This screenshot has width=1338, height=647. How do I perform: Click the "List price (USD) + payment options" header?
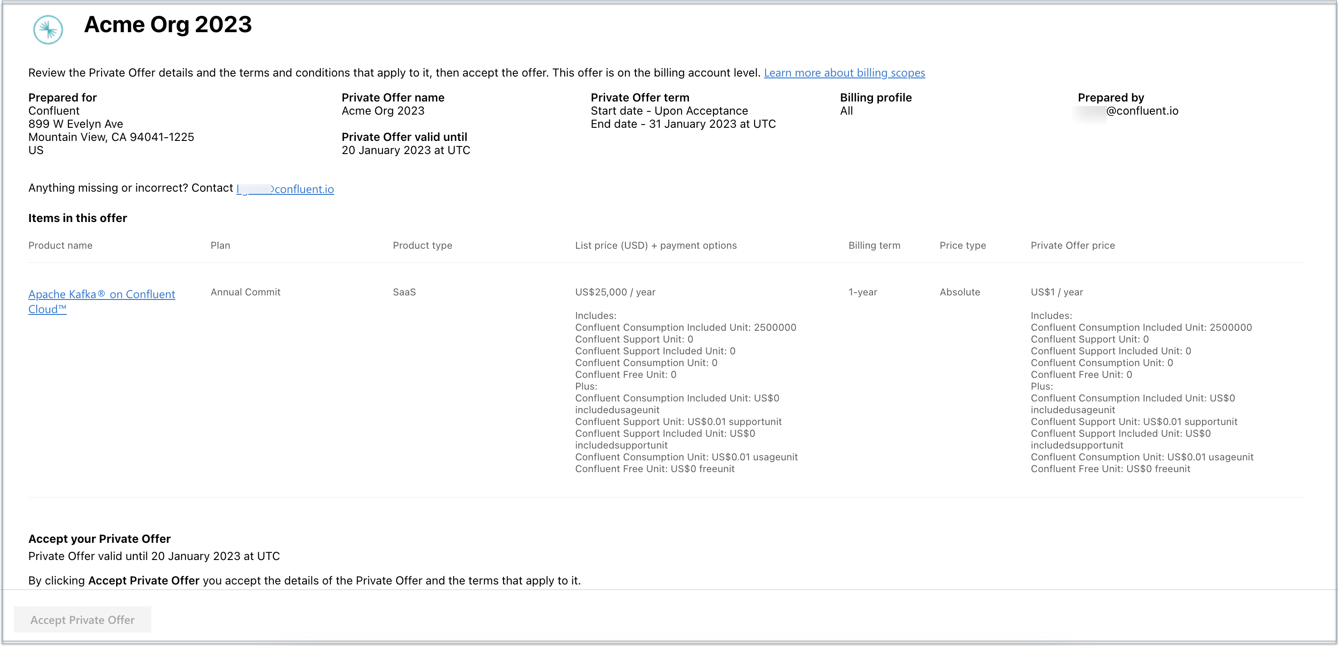656,245
